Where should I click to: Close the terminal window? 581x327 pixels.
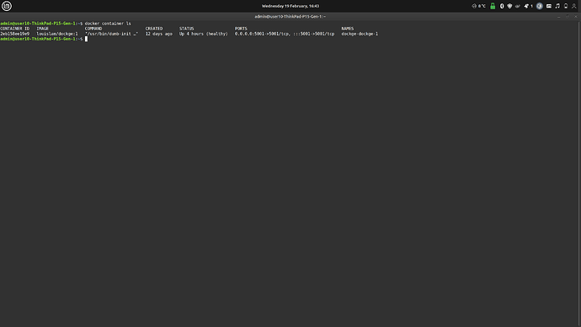click(x=575, y=17)
